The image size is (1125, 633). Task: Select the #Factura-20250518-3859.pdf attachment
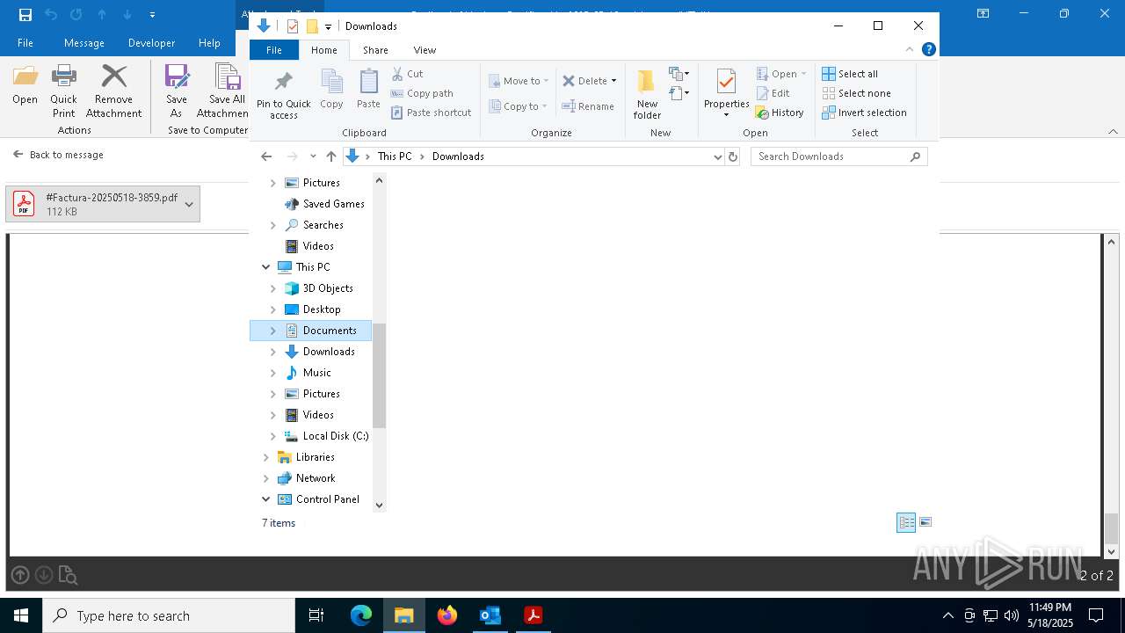(103, 204)
